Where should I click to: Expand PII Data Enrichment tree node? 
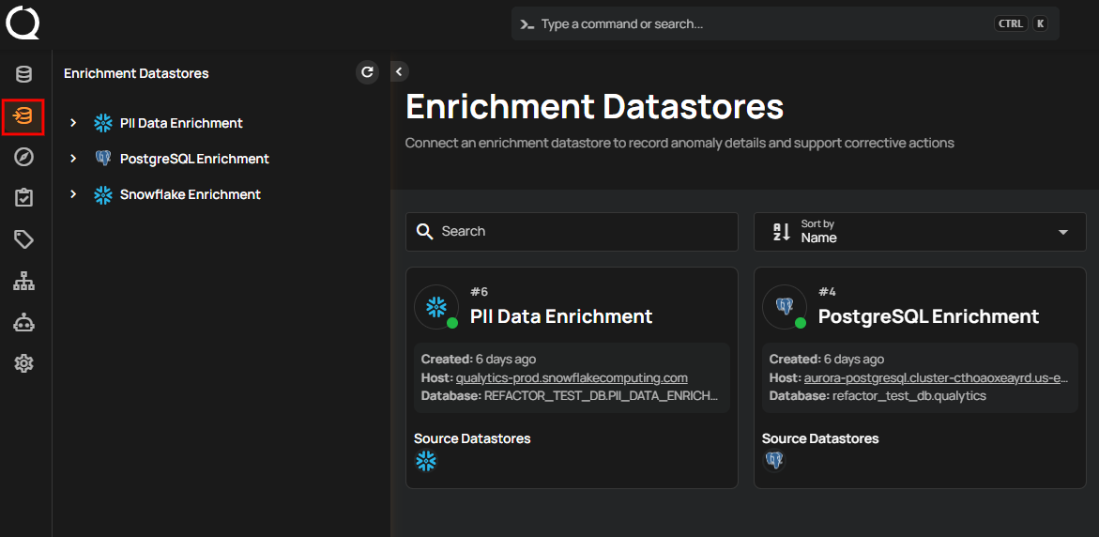[x=73, y=123]
